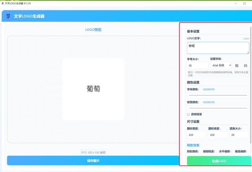Click the 葡萄 logo preview image
Image resolution: width=252 pixels, height=172 pixels.
tap(93, 89)
